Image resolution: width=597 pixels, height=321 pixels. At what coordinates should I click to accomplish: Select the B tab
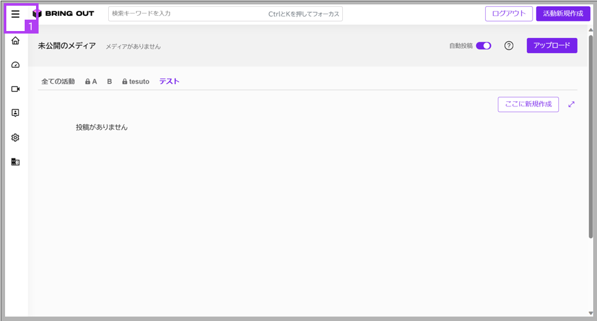pos(109,82)
